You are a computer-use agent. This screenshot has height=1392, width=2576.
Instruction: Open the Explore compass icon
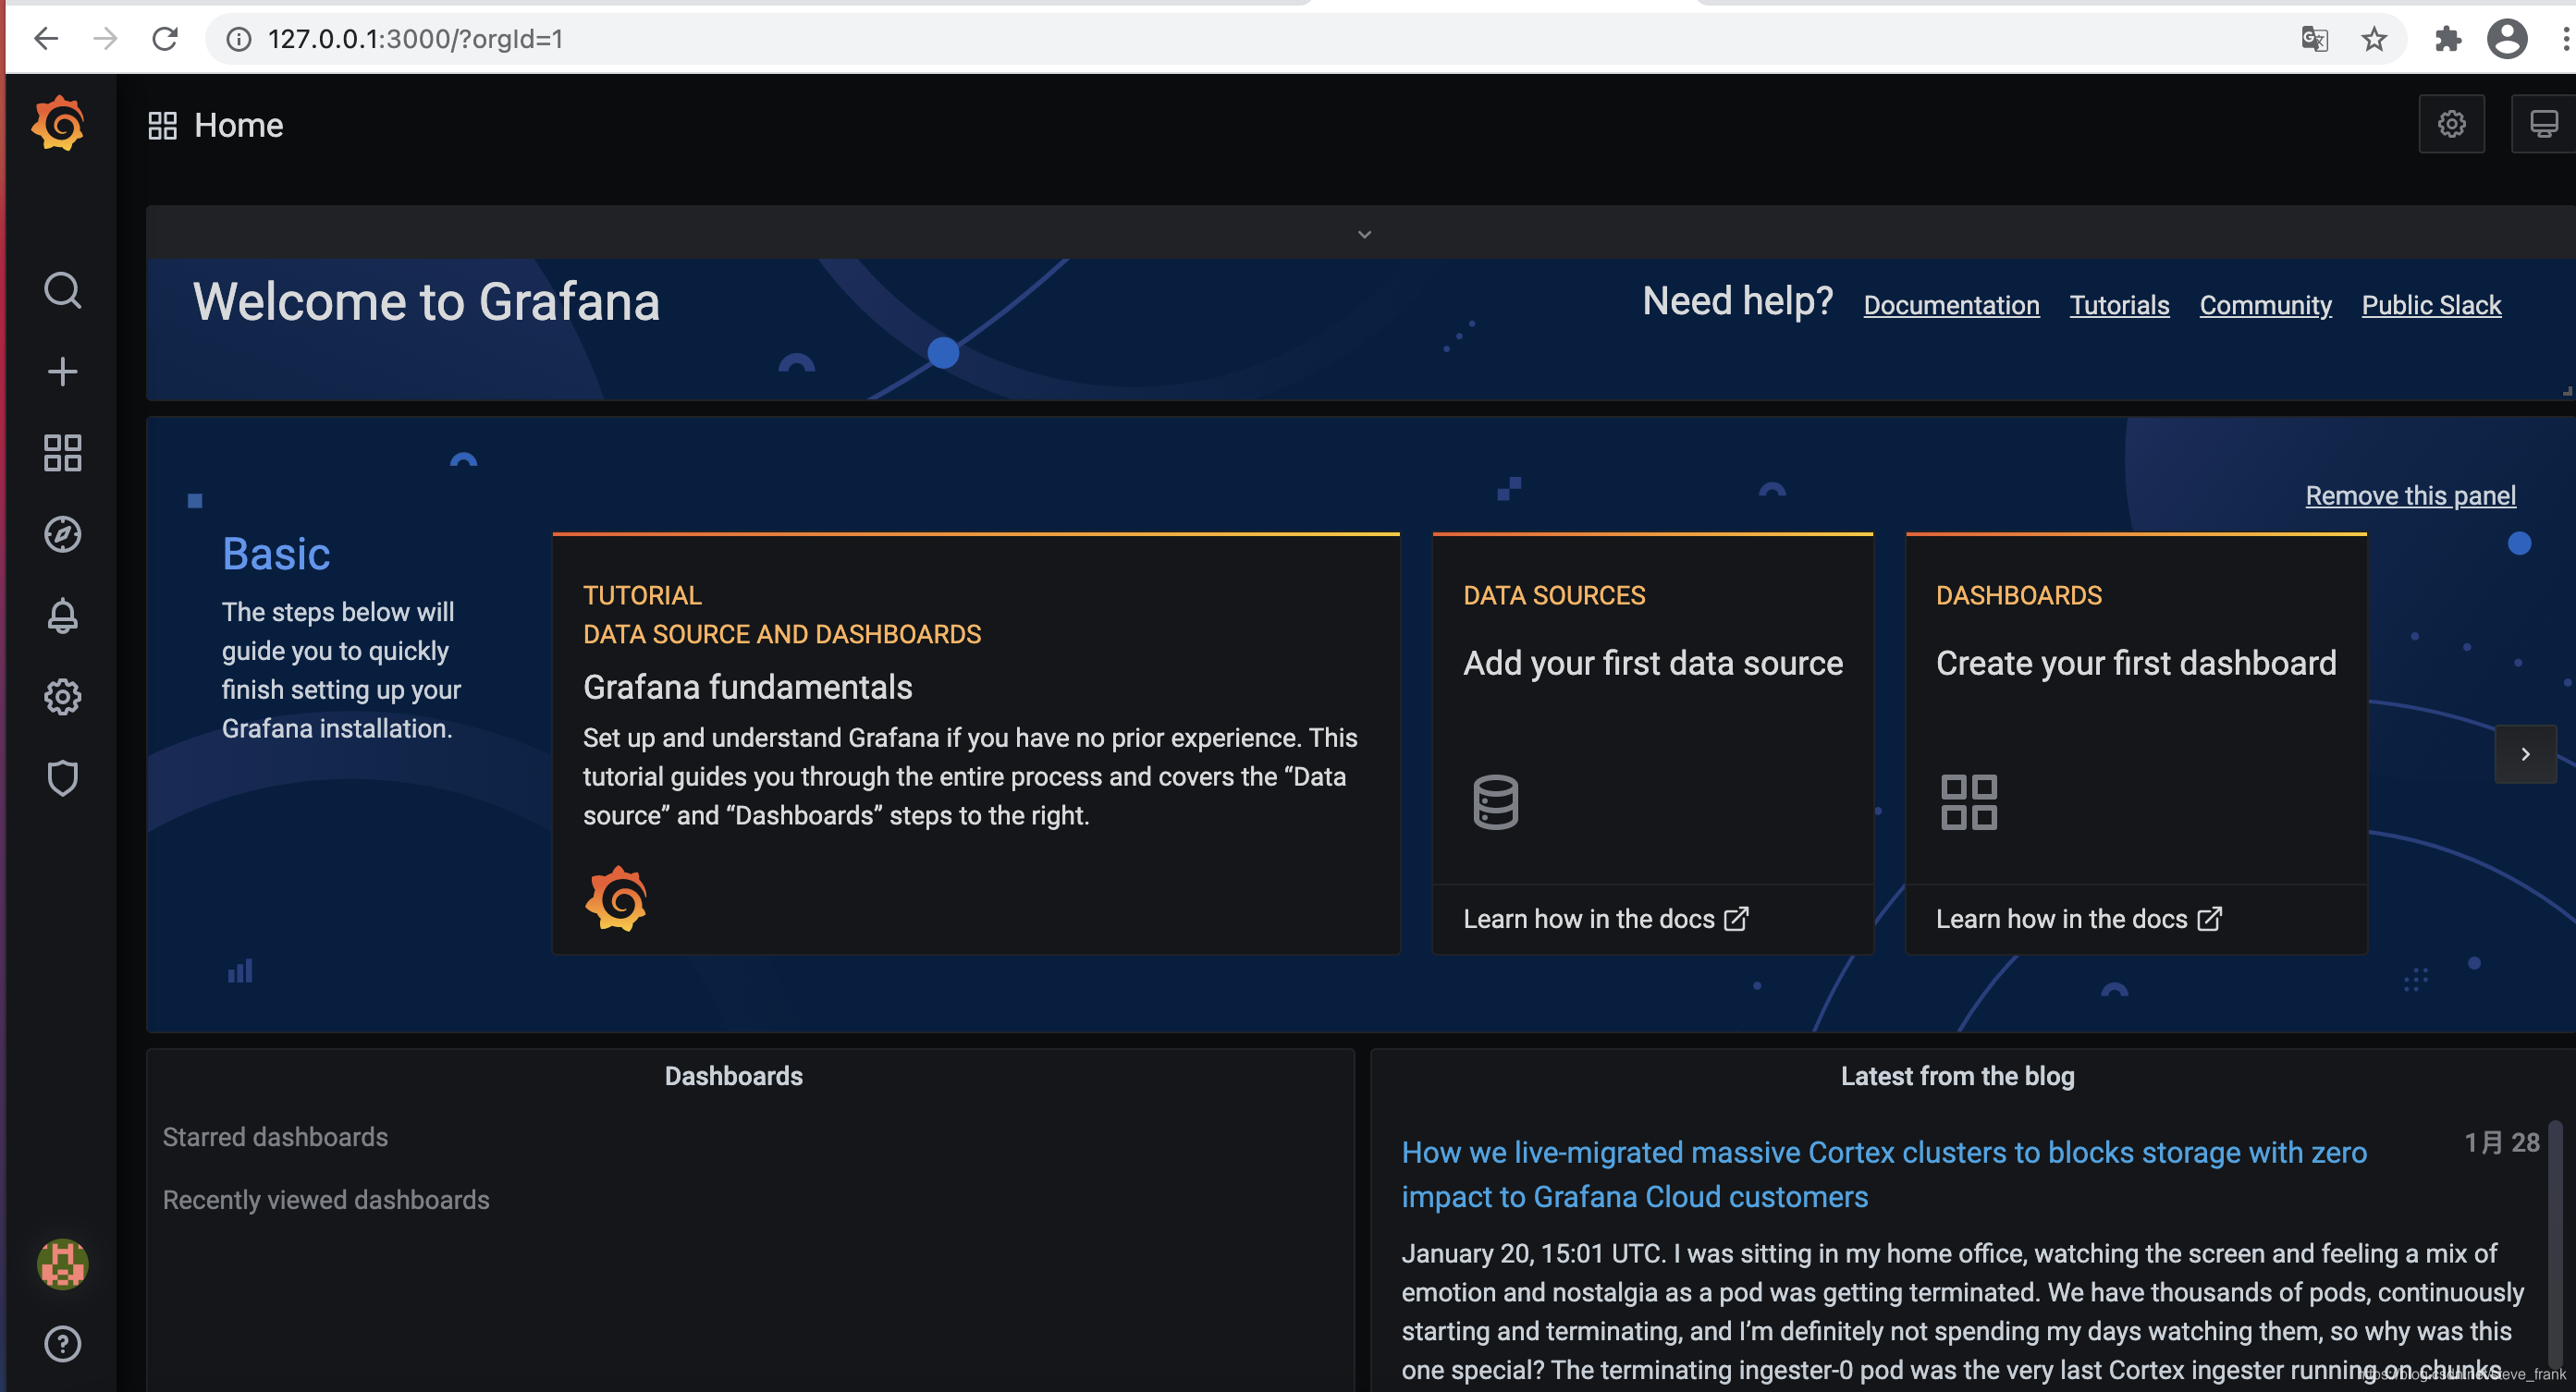62,534
